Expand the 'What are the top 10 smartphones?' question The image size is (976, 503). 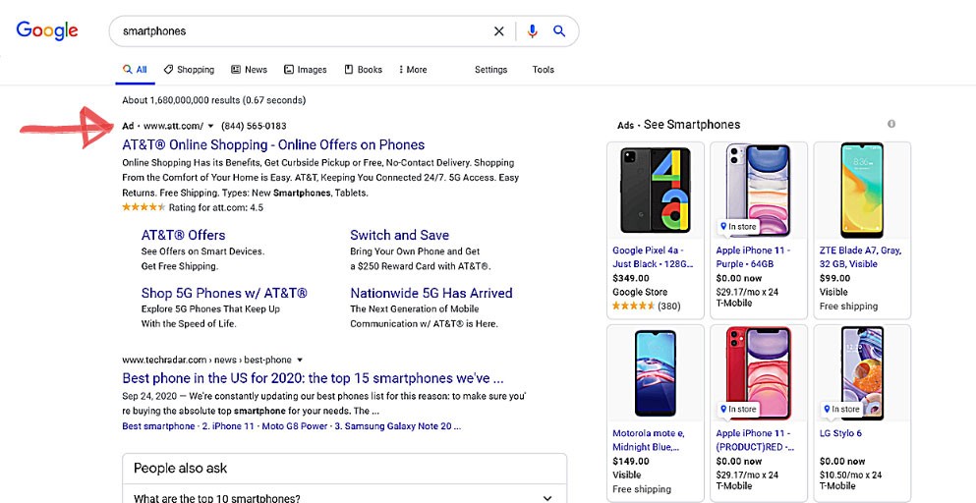coord(344,497)
